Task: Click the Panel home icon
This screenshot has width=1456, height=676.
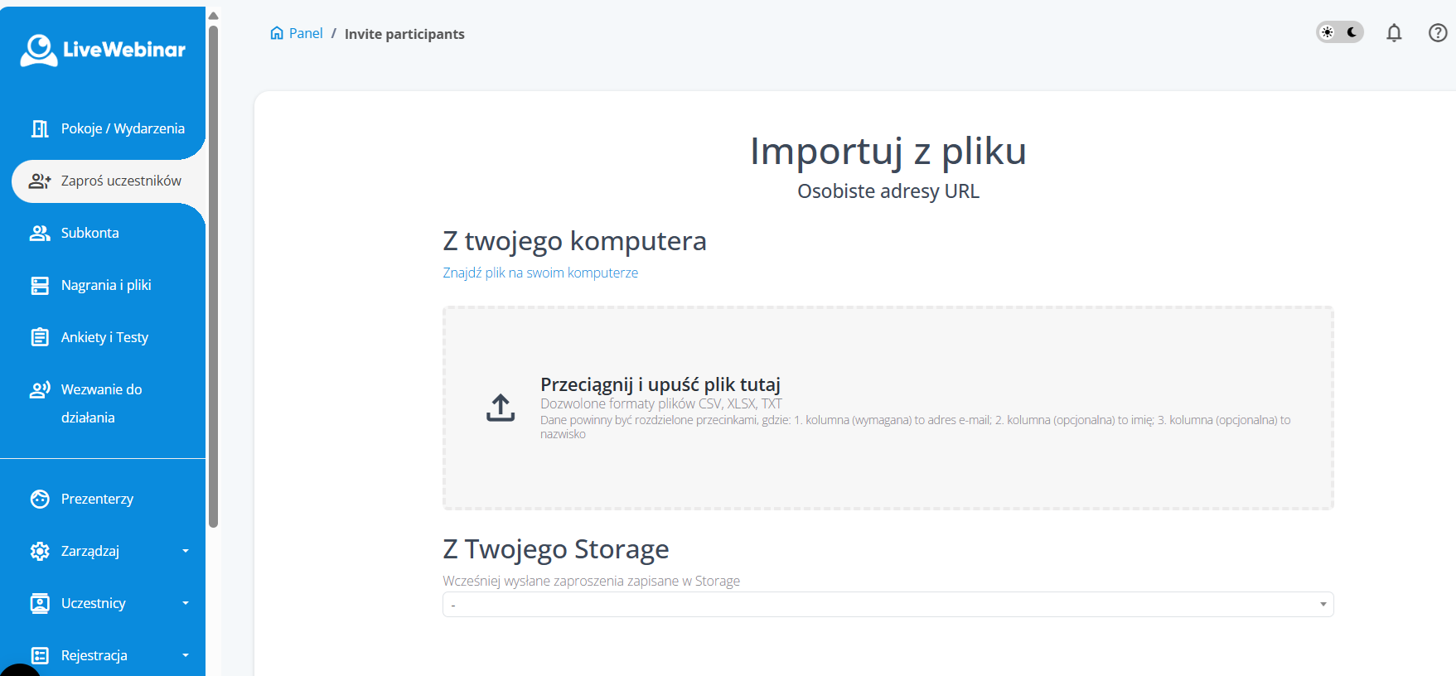Action: (x=277, y=33)
